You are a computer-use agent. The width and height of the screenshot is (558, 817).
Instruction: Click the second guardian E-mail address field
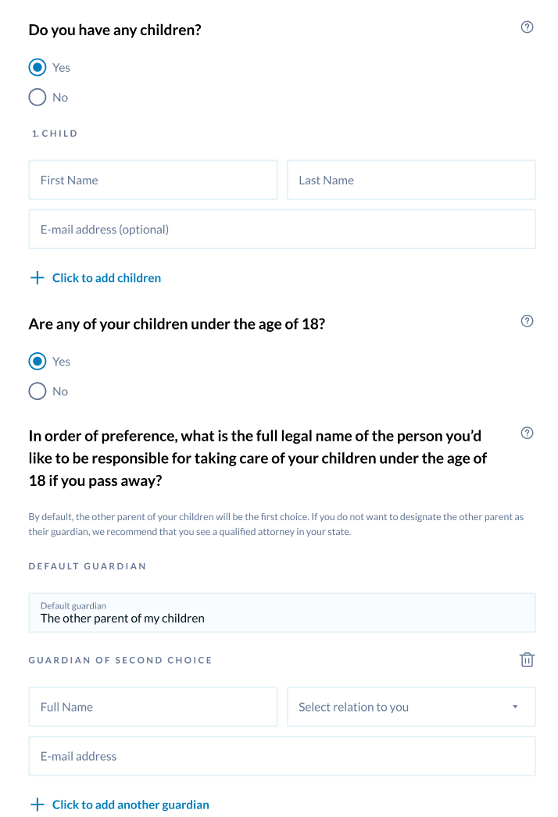pyautogui.click(x=282, y=756)
